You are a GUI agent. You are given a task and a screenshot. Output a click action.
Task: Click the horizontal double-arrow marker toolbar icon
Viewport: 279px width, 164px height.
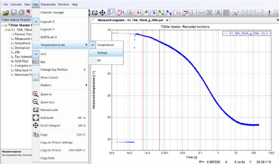186,13
